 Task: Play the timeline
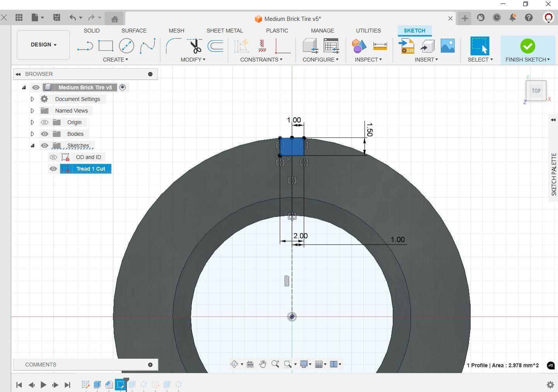[x=43, y=385]
